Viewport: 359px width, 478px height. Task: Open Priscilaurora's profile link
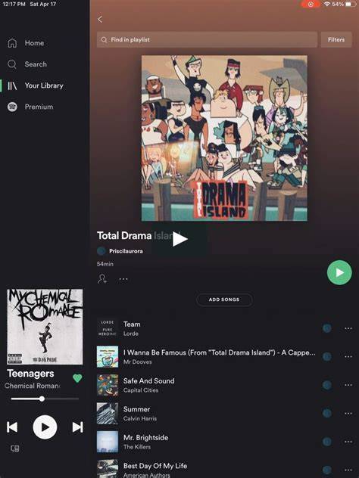126,251
